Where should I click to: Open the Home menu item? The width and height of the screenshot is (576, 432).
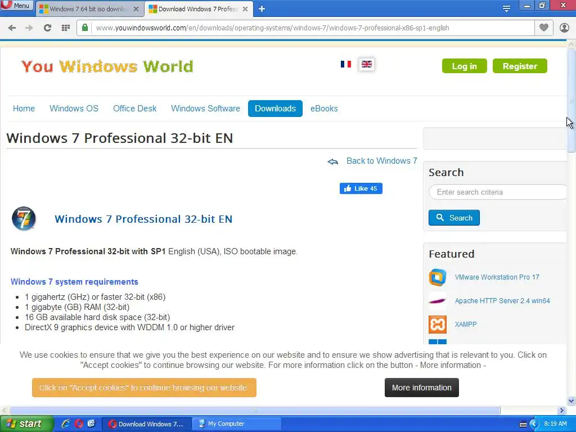coord(24,109)
